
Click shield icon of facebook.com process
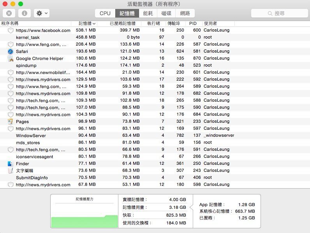(11, 30)
